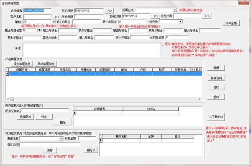
Task: Click the 客户名称 input field
Action: [x=37, y=17]
